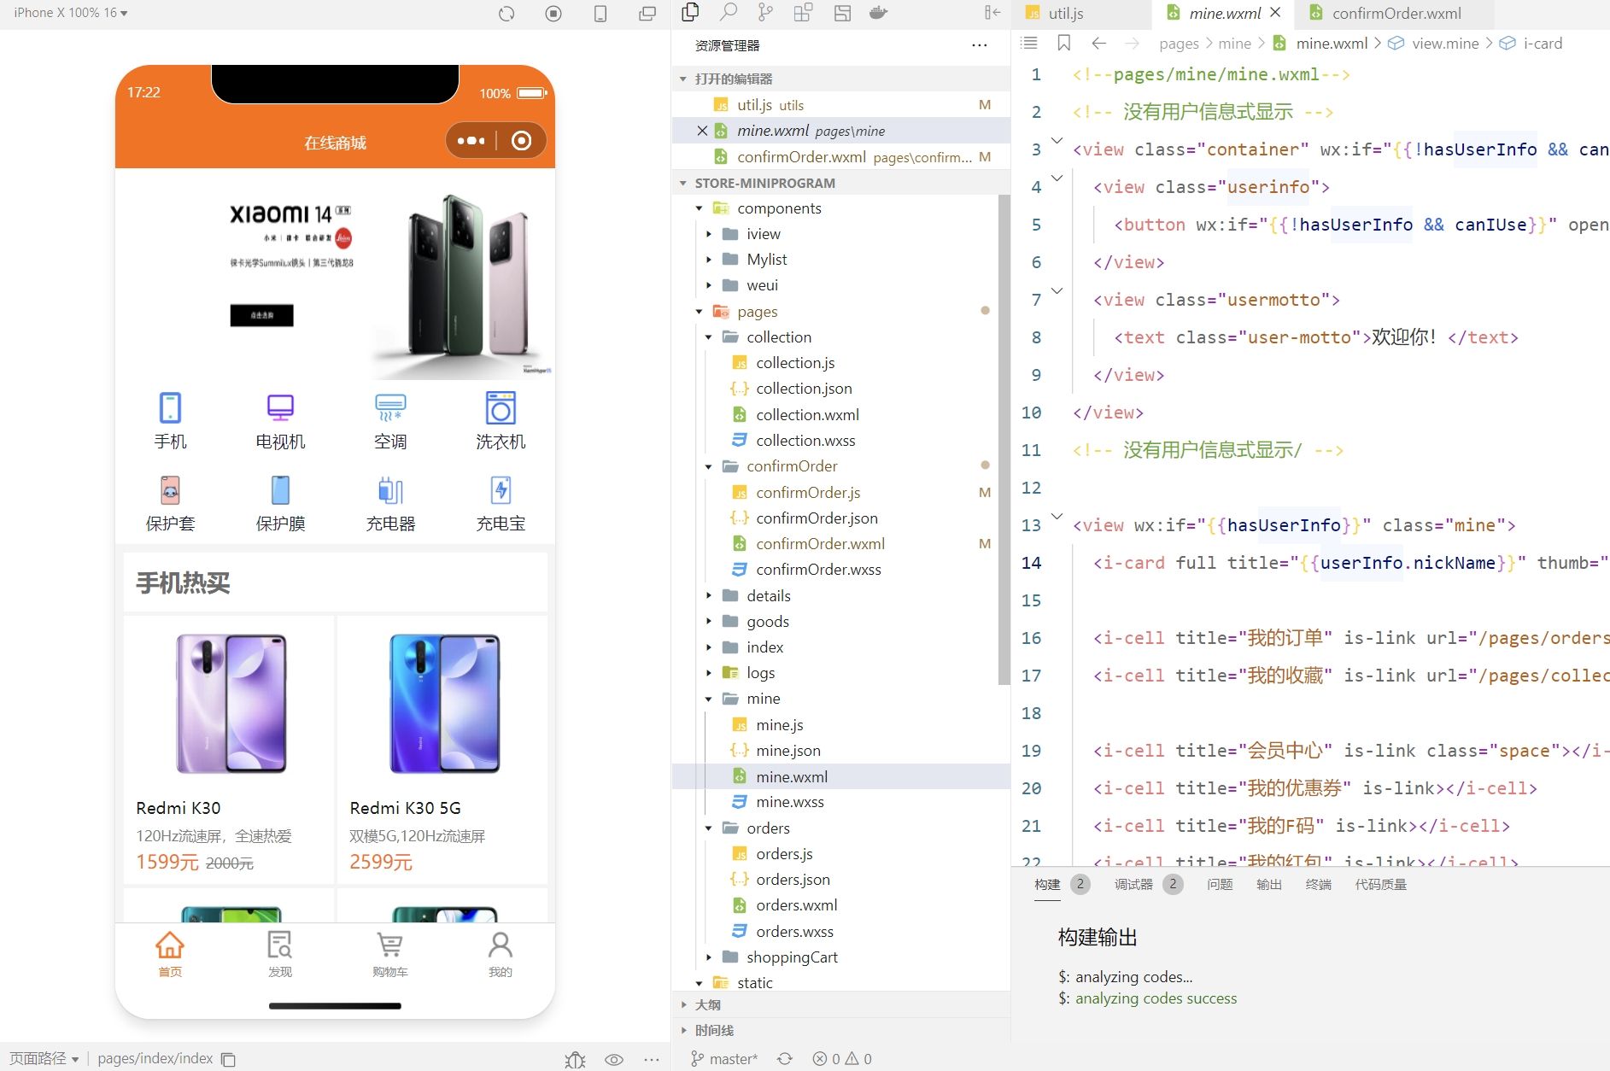Open the 输出 panel tab
This screenshot has height=1071, width=1610.
click(x=1269, y=885)
